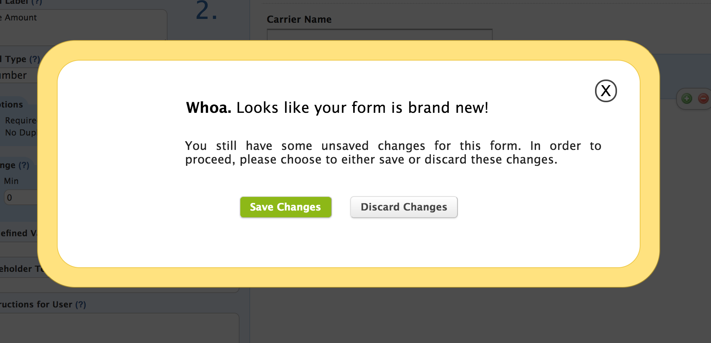Screen dimensions: 711x343
Task: Click the Carrier Name field label
Action: (299, 19)
